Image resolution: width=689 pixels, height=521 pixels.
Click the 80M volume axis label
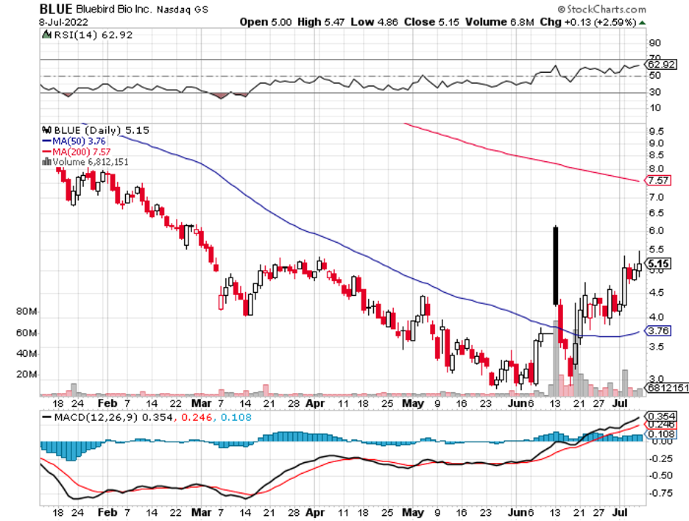coord(26,311)
